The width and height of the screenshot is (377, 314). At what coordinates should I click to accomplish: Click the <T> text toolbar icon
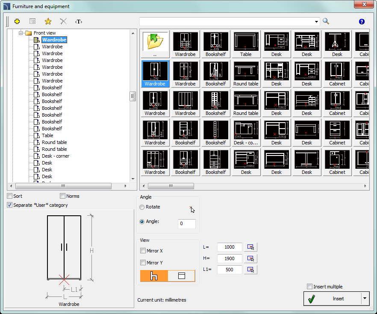point(79,21)
